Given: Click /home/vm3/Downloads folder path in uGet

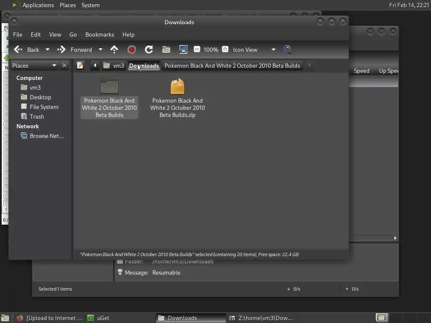Looking at the screenshot, I should coord(183,262).
